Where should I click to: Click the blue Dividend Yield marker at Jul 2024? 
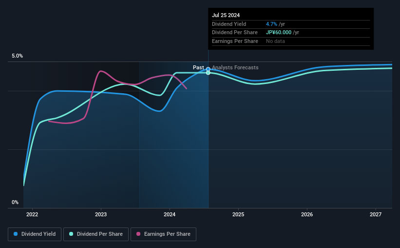pos(208,69)
